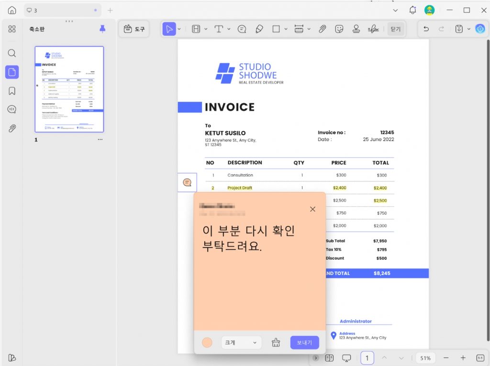The height and width of the screenshot is (366, 490).
Task: Select the pencil drawing tool
Action: pyautogui.click(x=259, y=29)
